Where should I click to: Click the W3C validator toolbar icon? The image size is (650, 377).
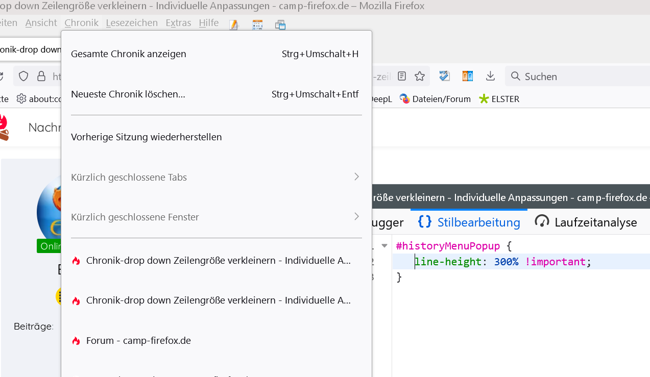[445, 77]
